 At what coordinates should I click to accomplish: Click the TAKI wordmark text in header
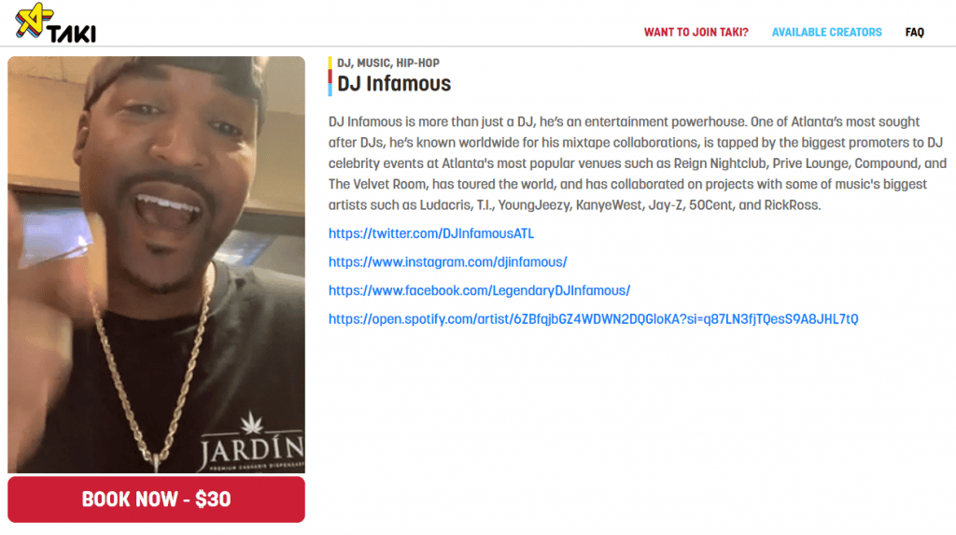point(72,34)
